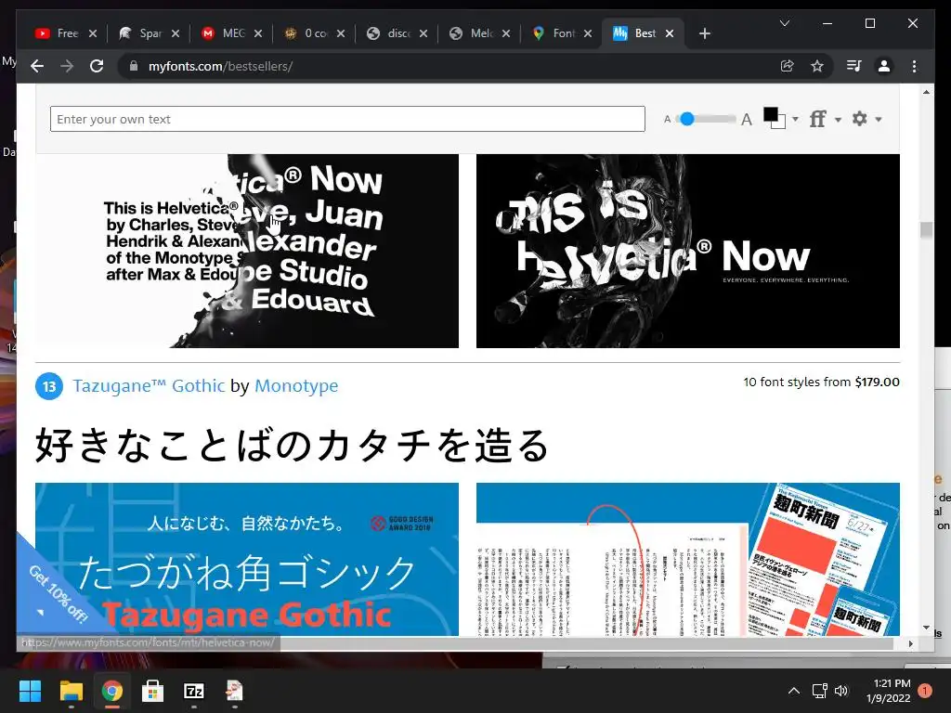Reload the myfonts bestsellers page

tap(97, 66)
